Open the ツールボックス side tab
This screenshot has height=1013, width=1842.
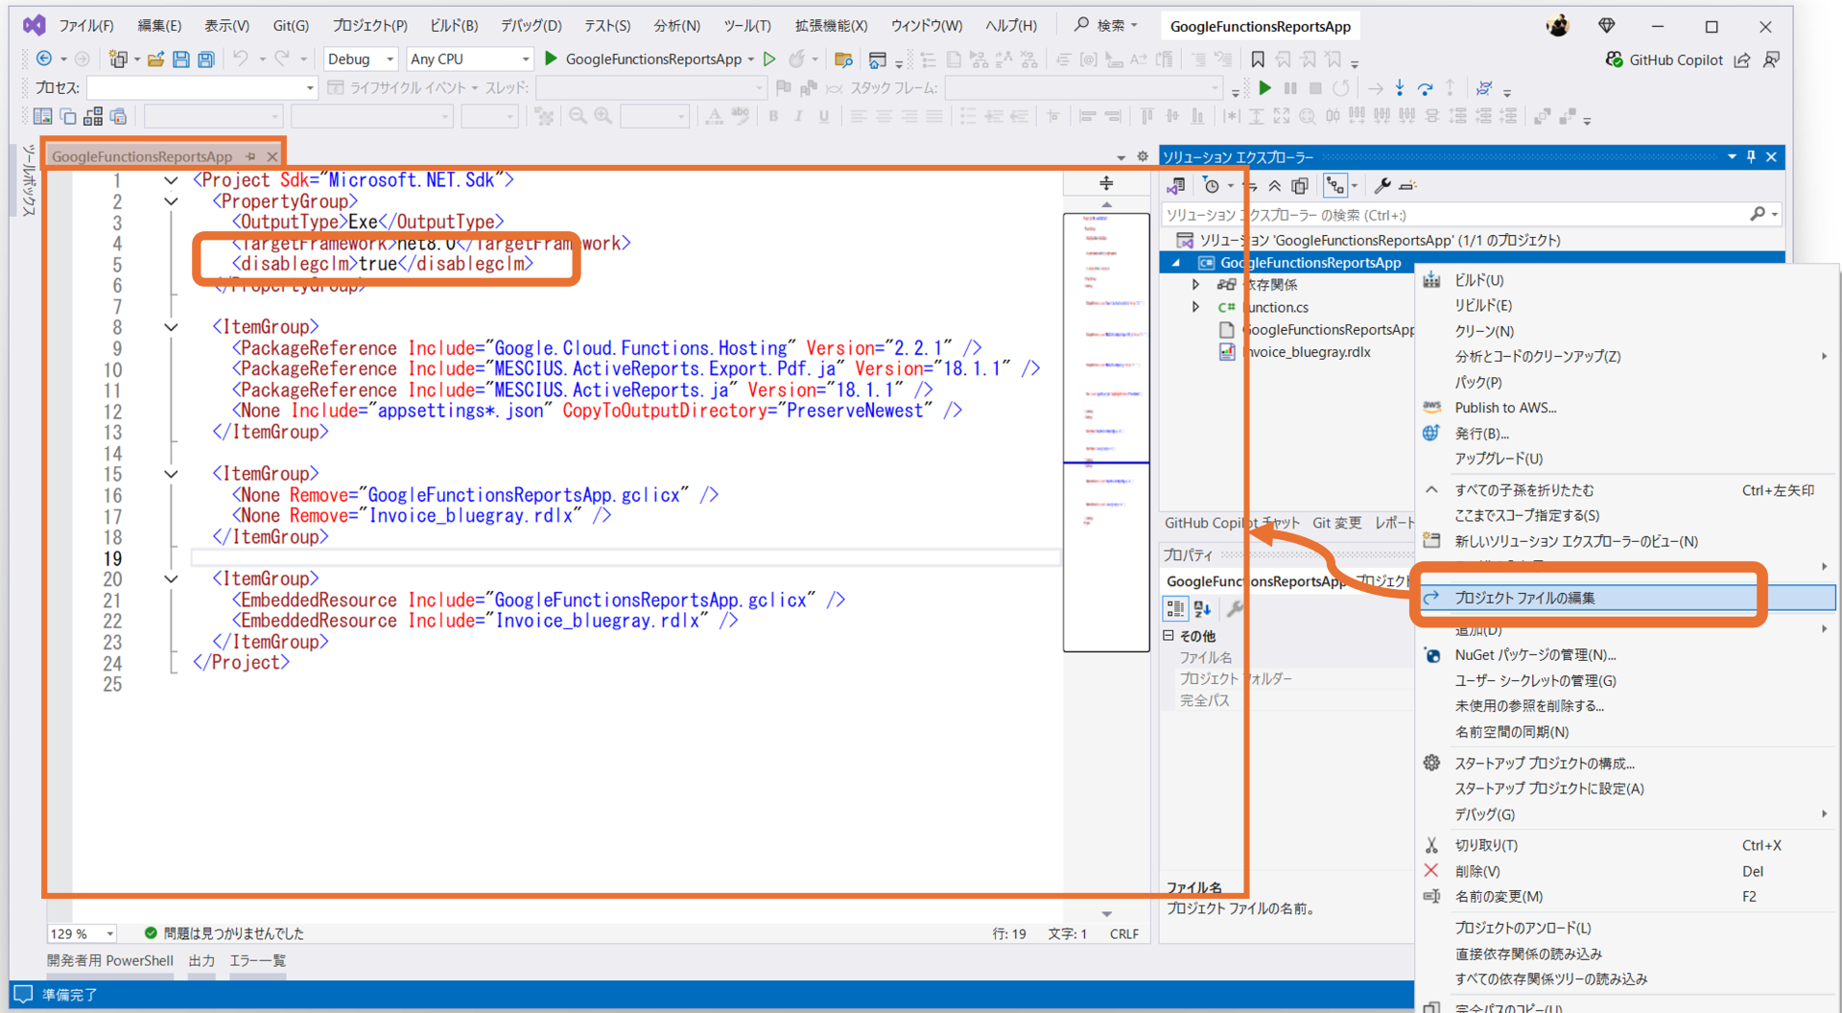(x=30, y=180)
